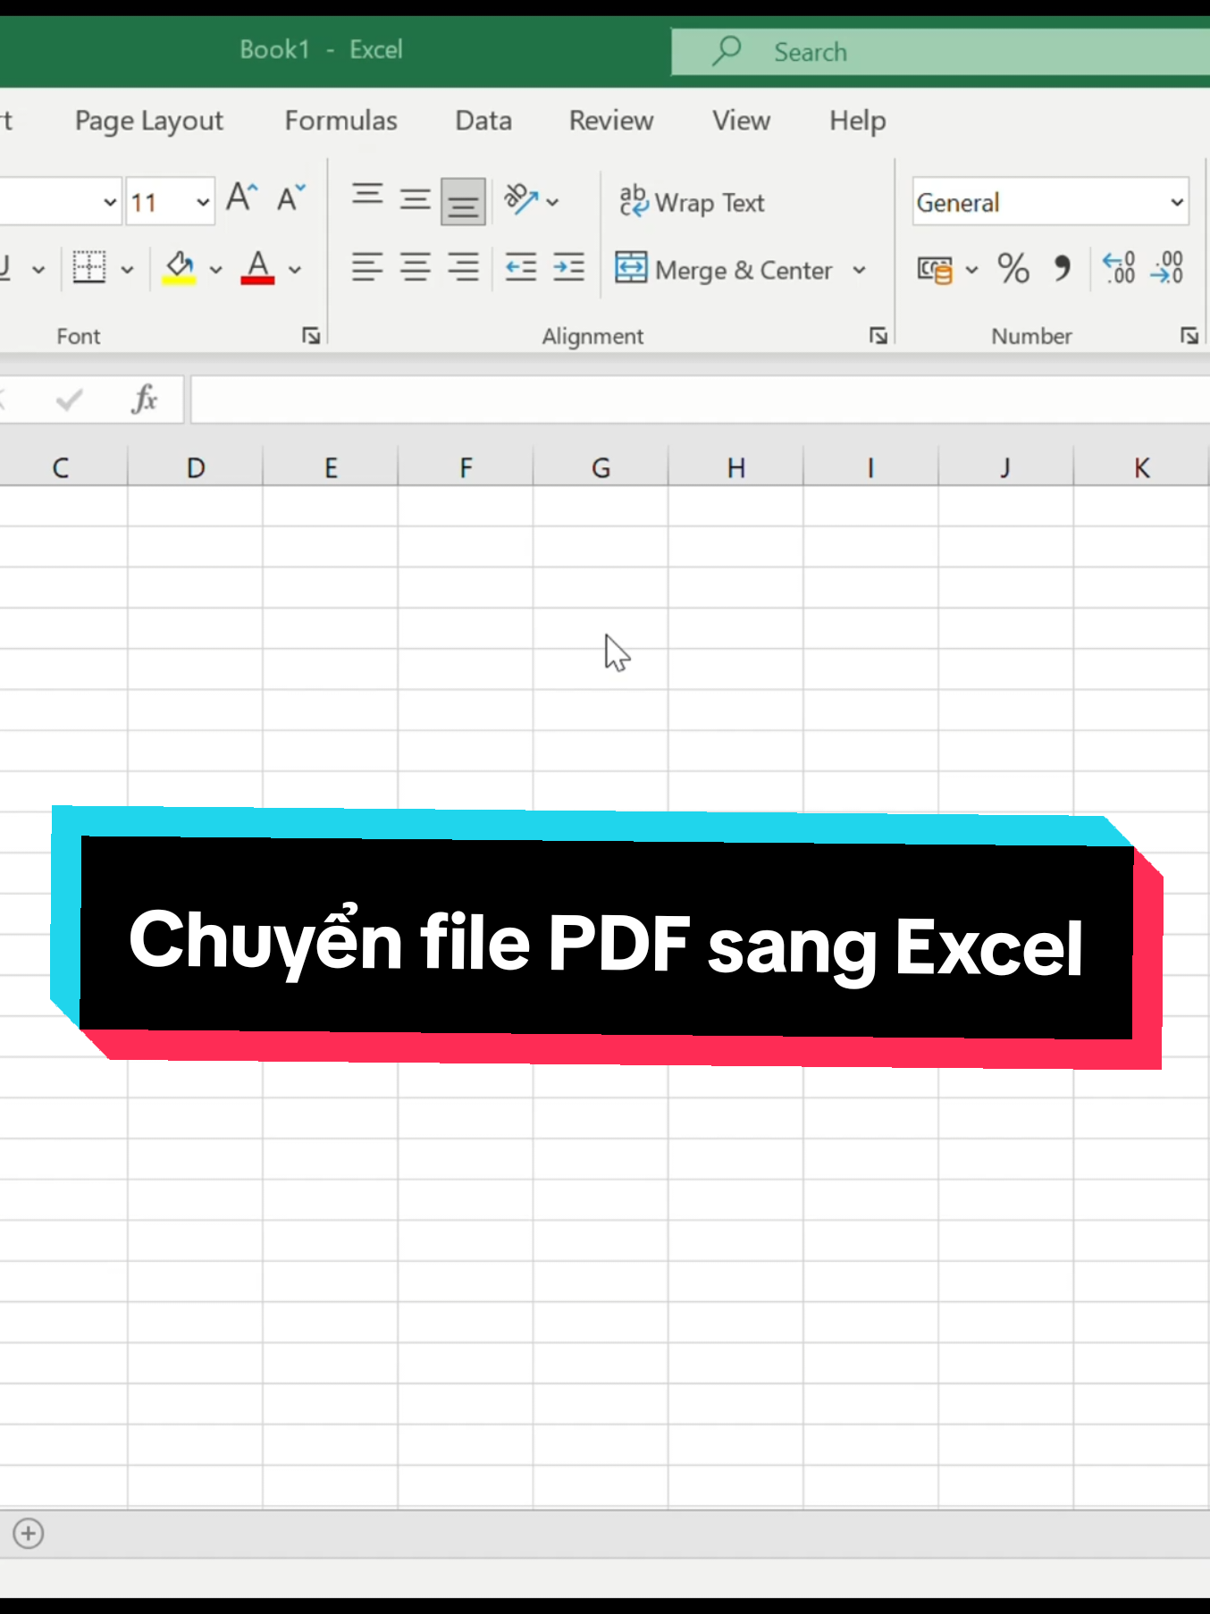Screen dimensions: 1210x1614
Task: Click the Search box in title bar
Action: [x=940, y=52]
